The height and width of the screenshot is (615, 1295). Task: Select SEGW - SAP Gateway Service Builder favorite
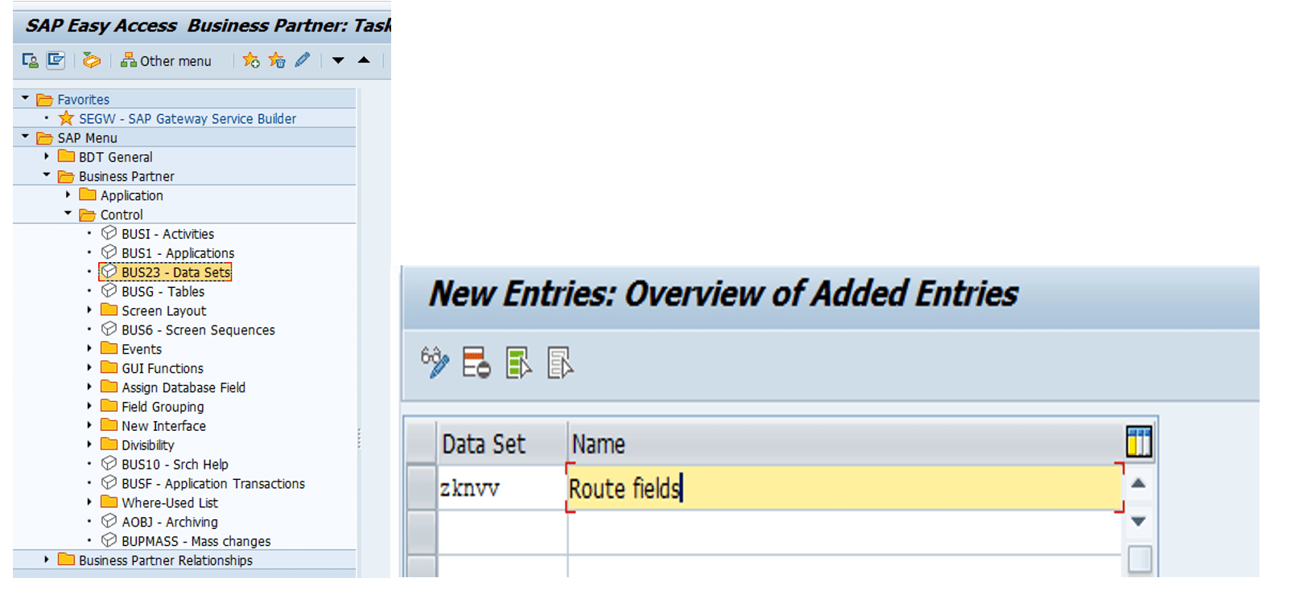(x=187, y=119)
